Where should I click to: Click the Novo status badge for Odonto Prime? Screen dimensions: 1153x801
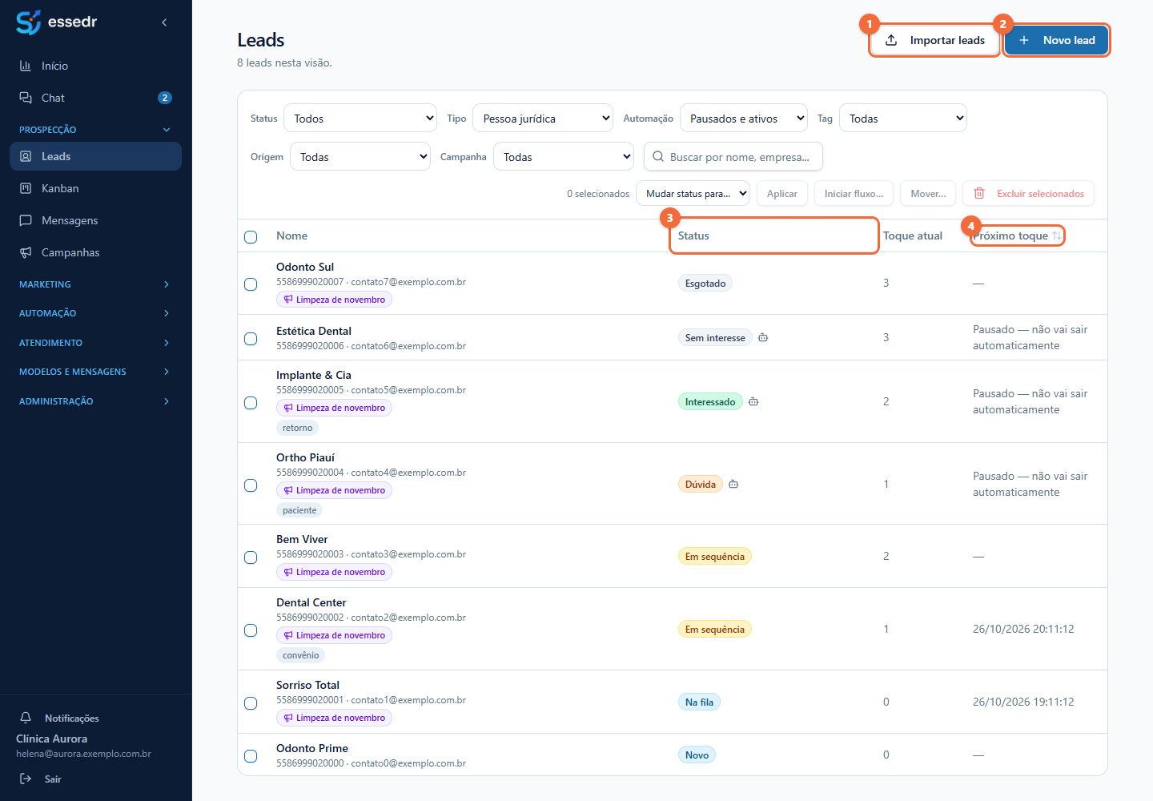[x=697, y=755]
